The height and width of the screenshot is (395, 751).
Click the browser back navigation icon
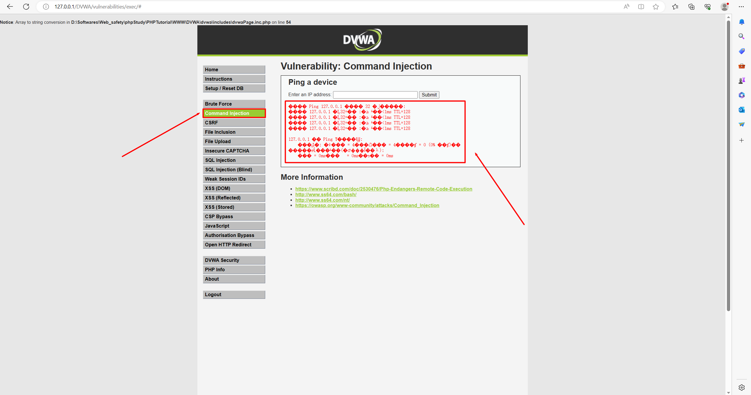point(9,7)
